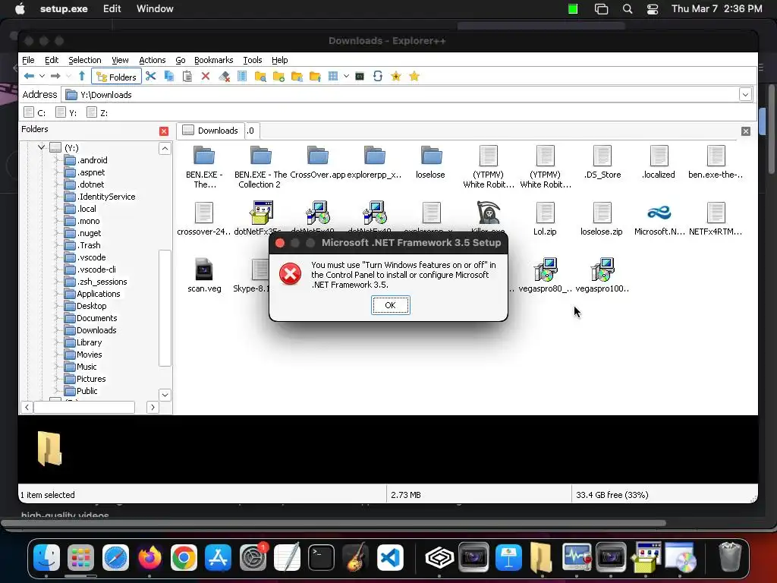The image size is (777, 583).
Task: Click the Organize Bookmarks star icon
Action: click(x=414, y=77)
